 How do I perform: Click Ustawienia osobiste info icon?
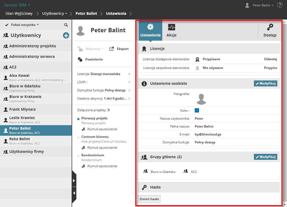[144, 84]
